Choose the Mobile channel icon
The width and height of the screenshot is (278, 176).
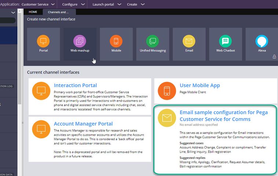[x=116, y=41]
